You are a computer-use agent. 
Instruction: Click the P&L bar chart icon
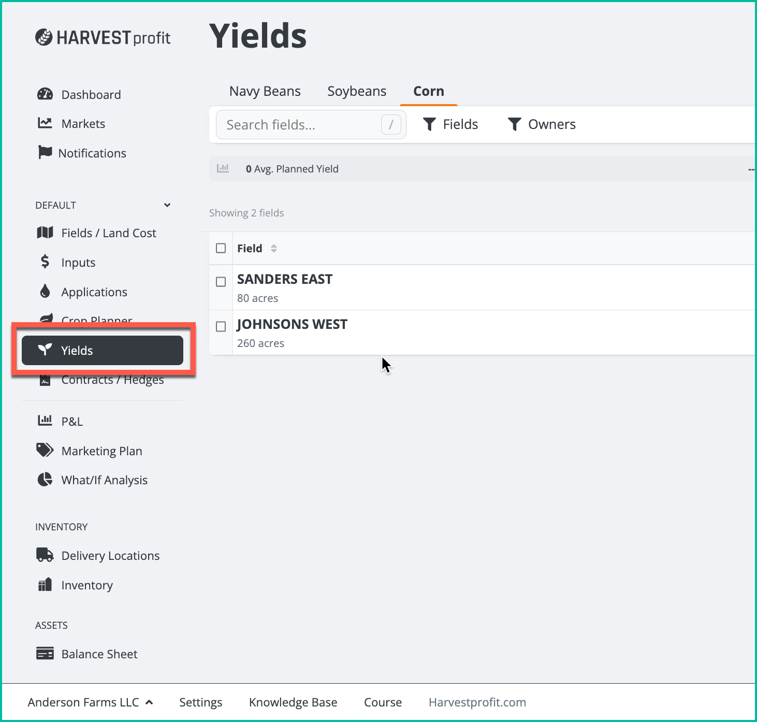pos(45,421)
